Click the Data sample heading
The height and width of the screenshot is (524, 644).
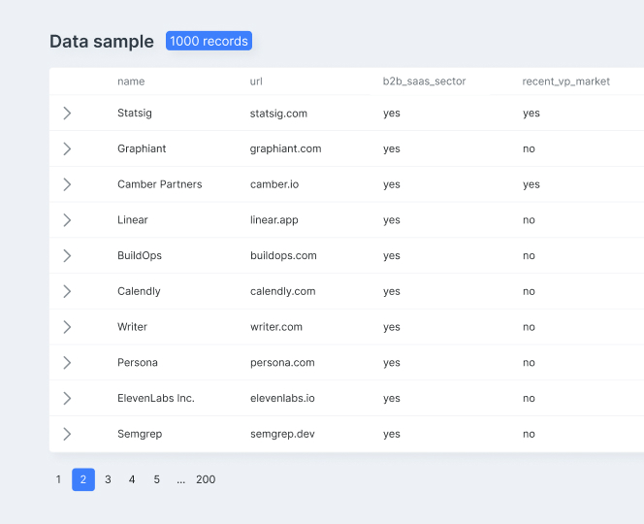click(102, 42)
